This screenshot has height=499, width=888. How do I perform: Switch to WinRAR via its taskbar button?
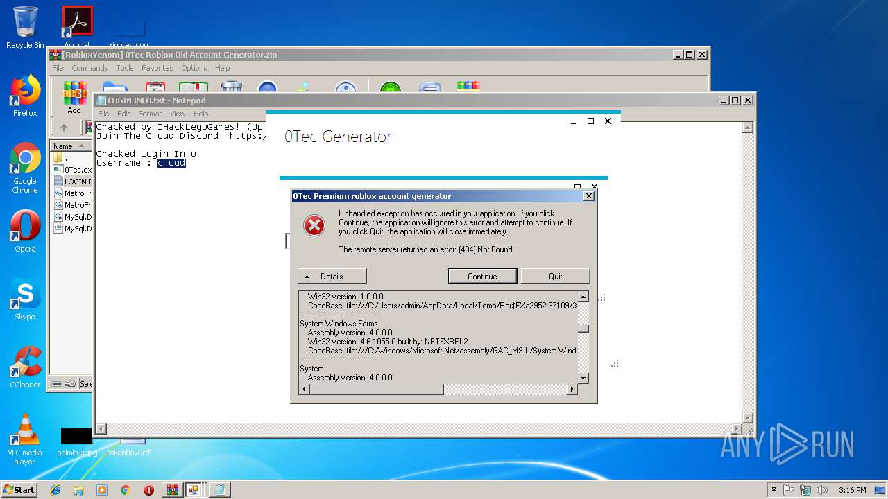[x=172, y=490]
